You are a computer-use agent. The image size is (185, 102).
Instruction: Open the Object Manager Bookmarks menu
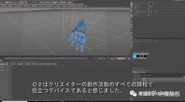[x=151, y=2]
